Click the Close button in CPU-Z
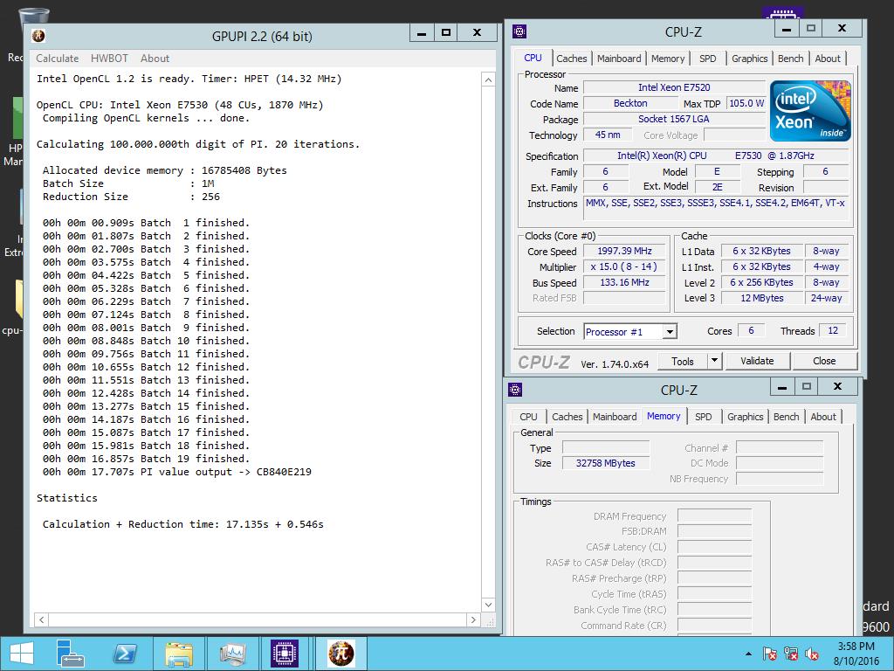 click(x=824, y=361)
